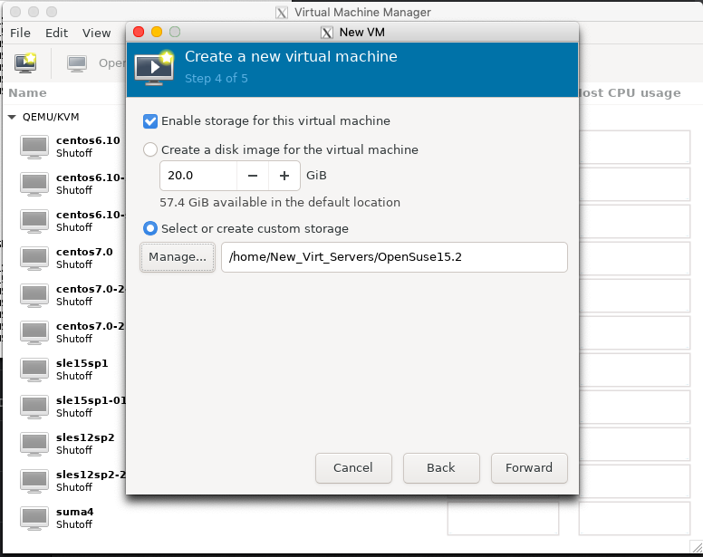Click the X11 icon in Virtual Machine Manager title

(282, 13)
